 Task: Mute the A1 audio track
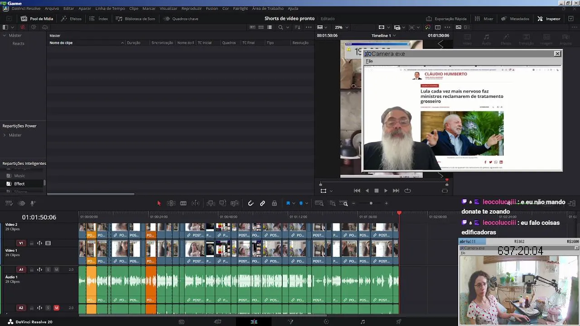(57, 269)
